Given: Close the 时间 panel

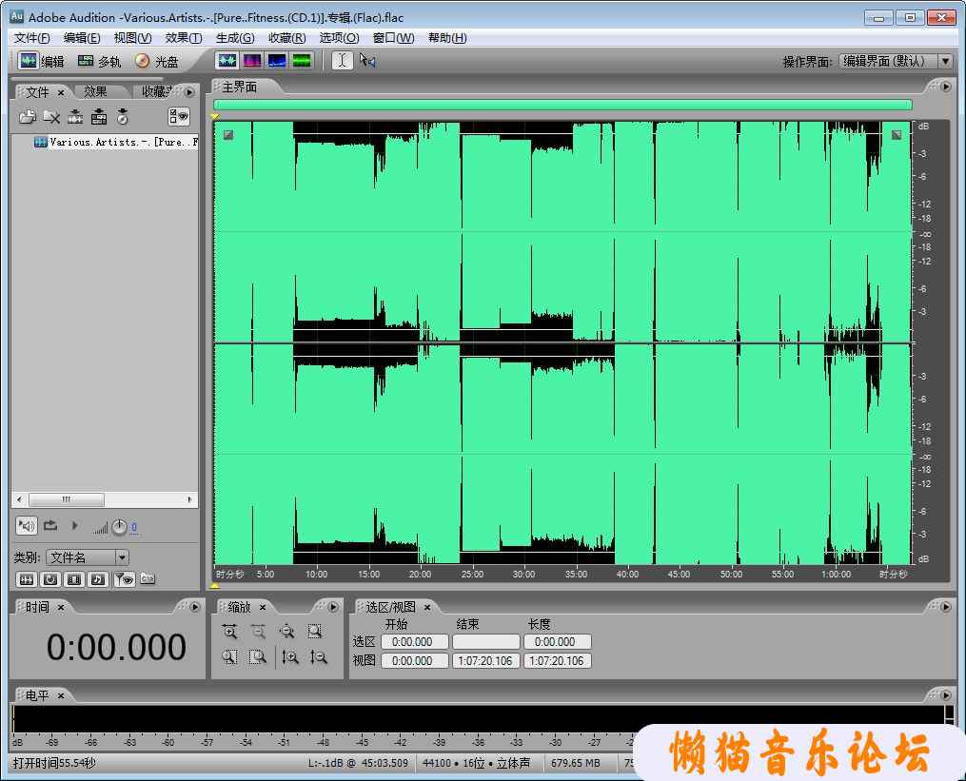Looking at the screenshot, I should pos(61,607).
